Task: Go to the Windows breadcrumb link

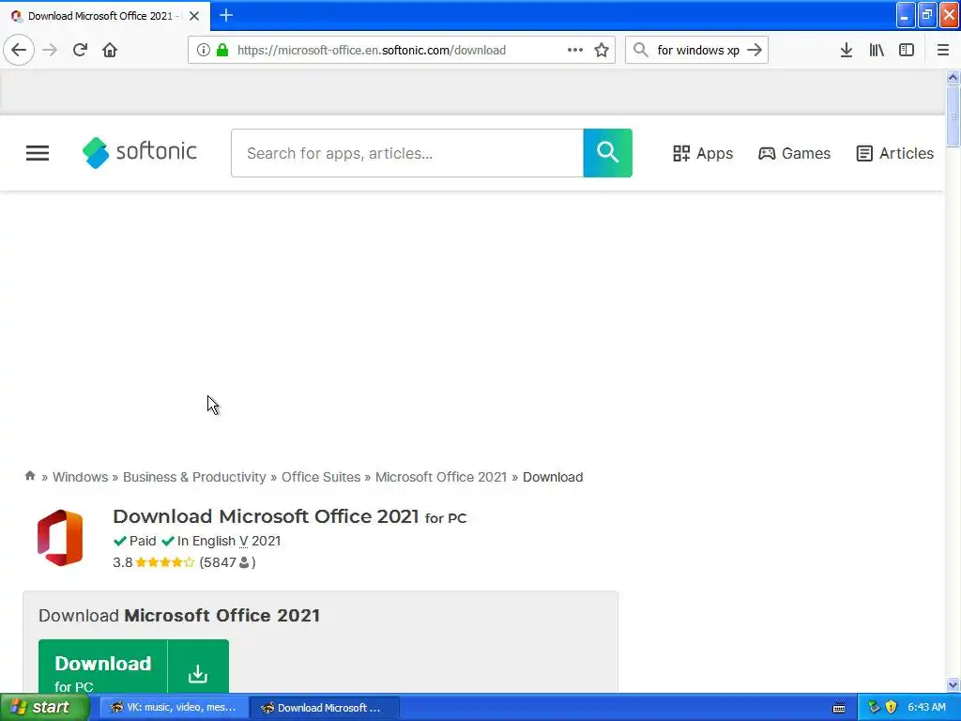Action: pyautogui.click(x=81, y=477)
